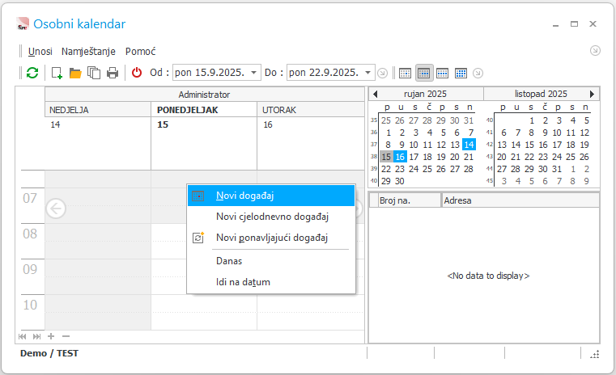This screenshot has height=375, width=616.
Task: Select week number 38 in rujan calendar
Action: pyautogui.click(x=374, y=157)
